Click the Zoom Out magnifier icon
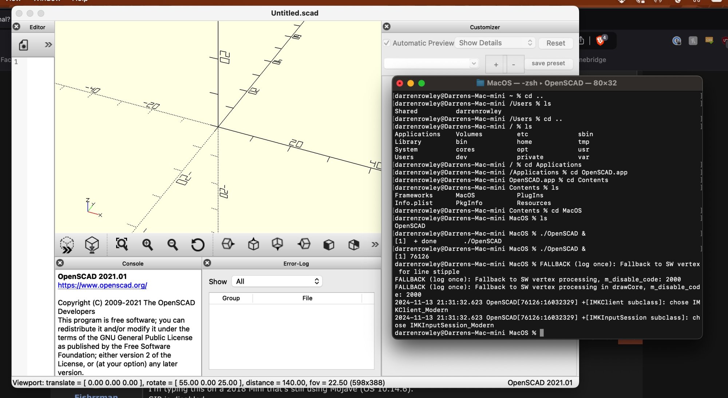728x398 pixels. tap(173, 244)
